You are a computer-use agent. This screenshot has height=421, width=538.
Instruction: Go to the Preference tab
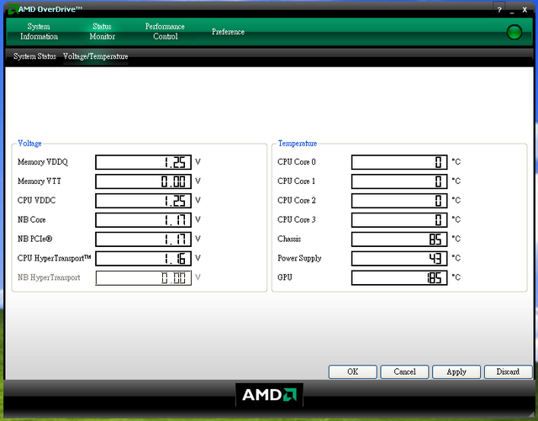[228, 32]
